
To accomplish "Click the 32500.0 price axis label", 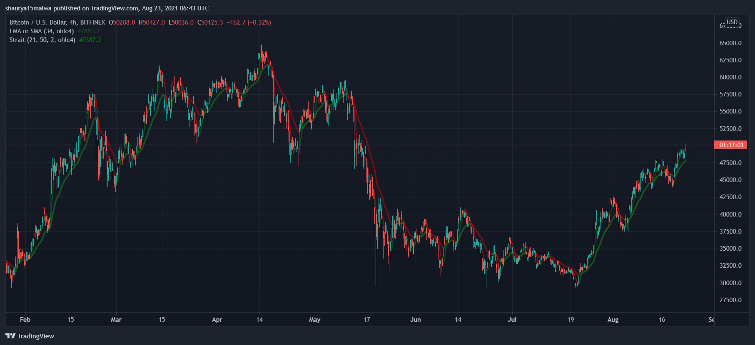I will click(730, 266).
